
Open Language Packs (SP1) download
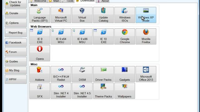[x=40, y=15]
